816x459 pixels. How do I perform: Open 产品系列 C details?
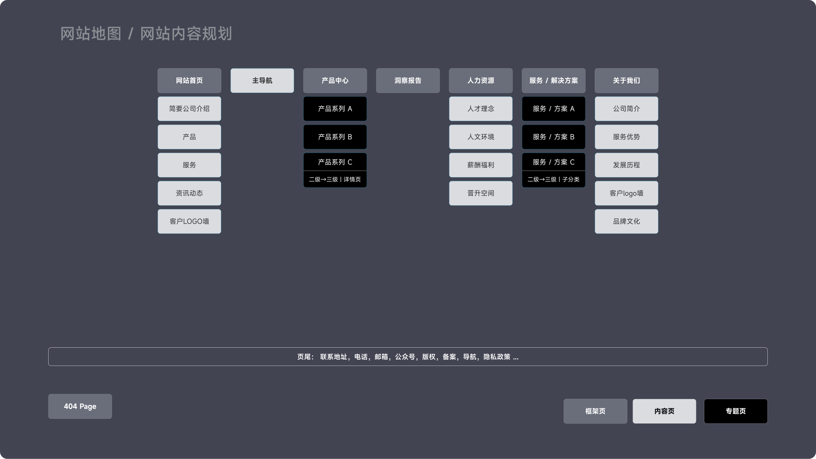(335, 162)
